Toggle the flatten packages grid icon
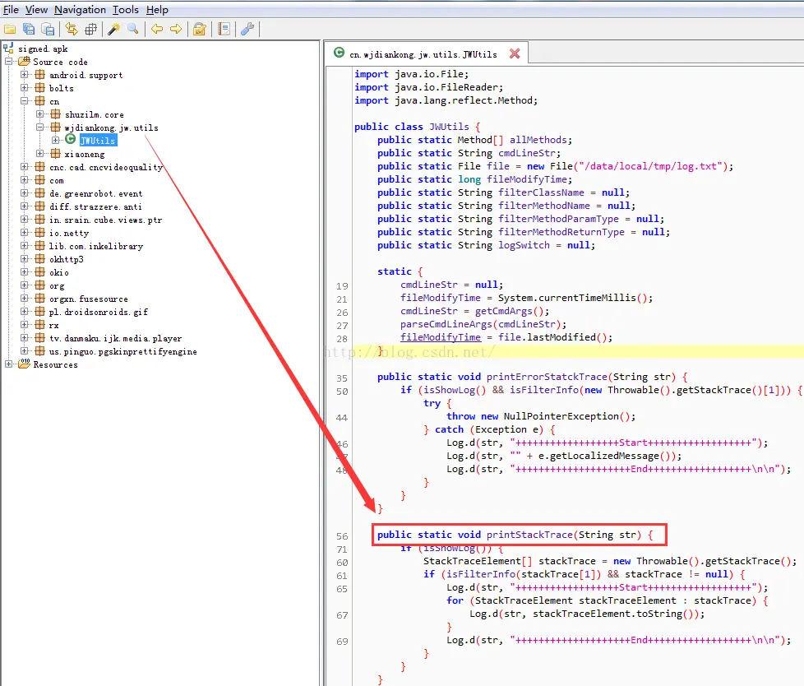 [90, 30]
